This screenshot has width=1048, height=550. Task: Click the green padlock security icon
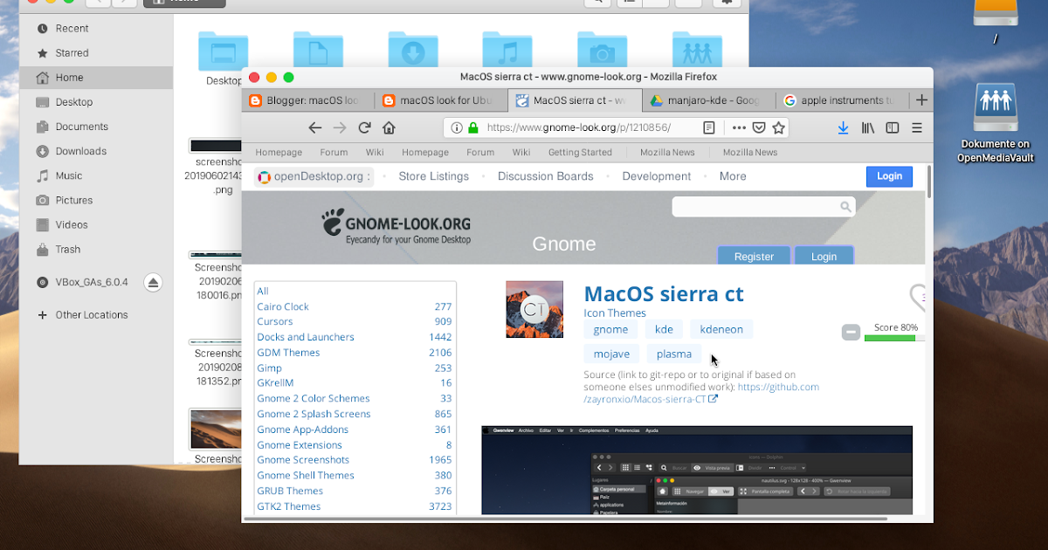point(473,127)
